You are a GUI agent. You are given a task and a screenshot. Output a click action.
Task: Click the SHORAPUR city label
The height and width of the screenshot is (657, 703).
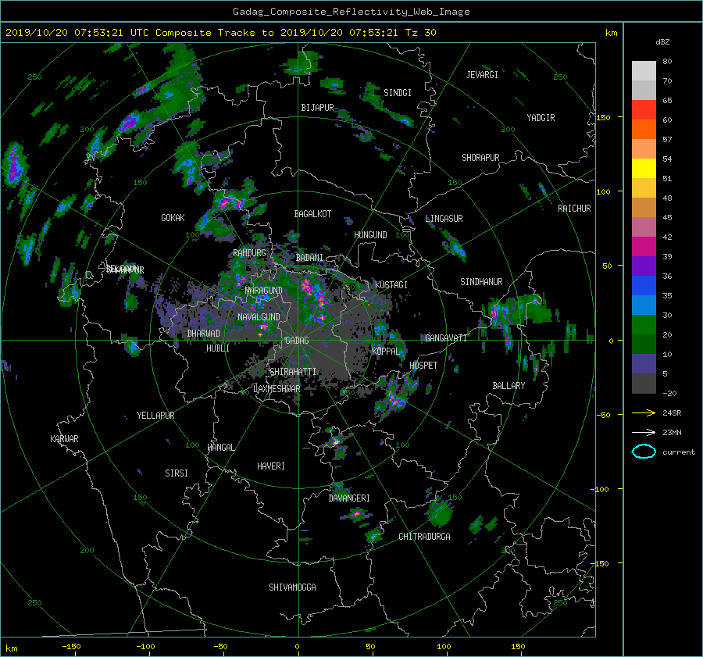coord(480,157)
